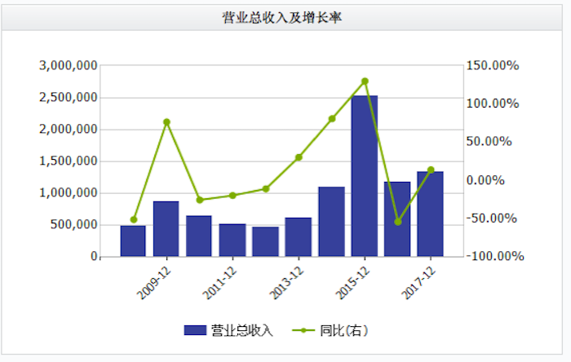
Task: Click the x-axis label 2009-12
Action: tap(153, 283)
